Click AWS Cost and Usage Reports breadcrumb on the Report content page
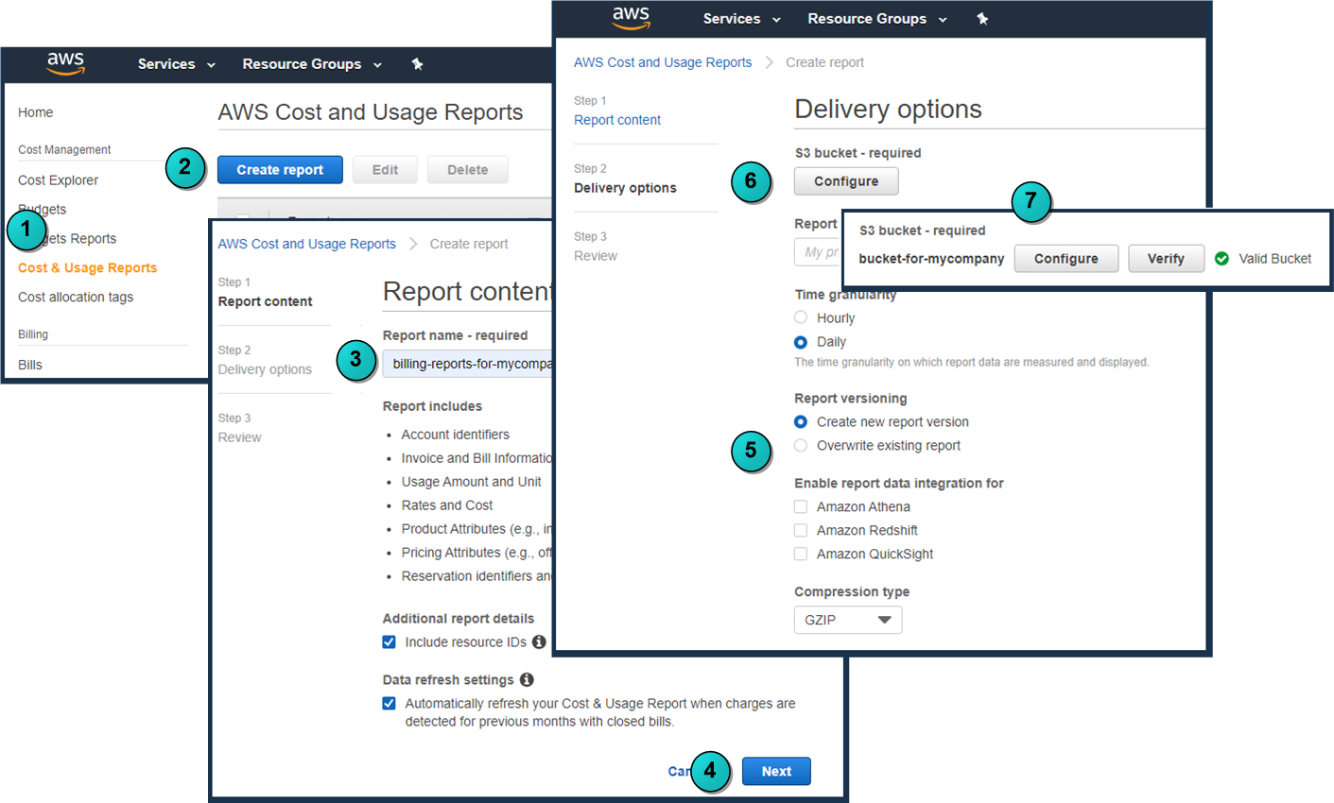Viewport: 1334px width, 803px height. pyautogui.click(x=307, y=244)
